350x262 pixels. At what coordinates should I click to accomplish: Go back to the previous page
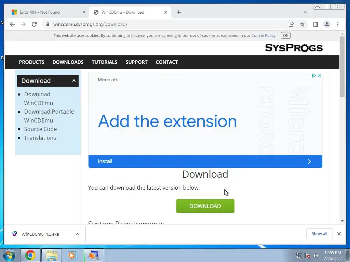tap(12, 24)
